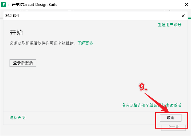The width and height of the screenshot is (191, 136).
Task: Open the 创建用户账号 link
Action: coord(169,25)
